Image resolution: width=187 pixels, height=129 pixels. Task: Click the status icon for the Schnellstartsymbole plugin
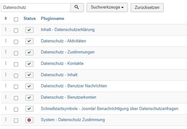tap(29, 109)
